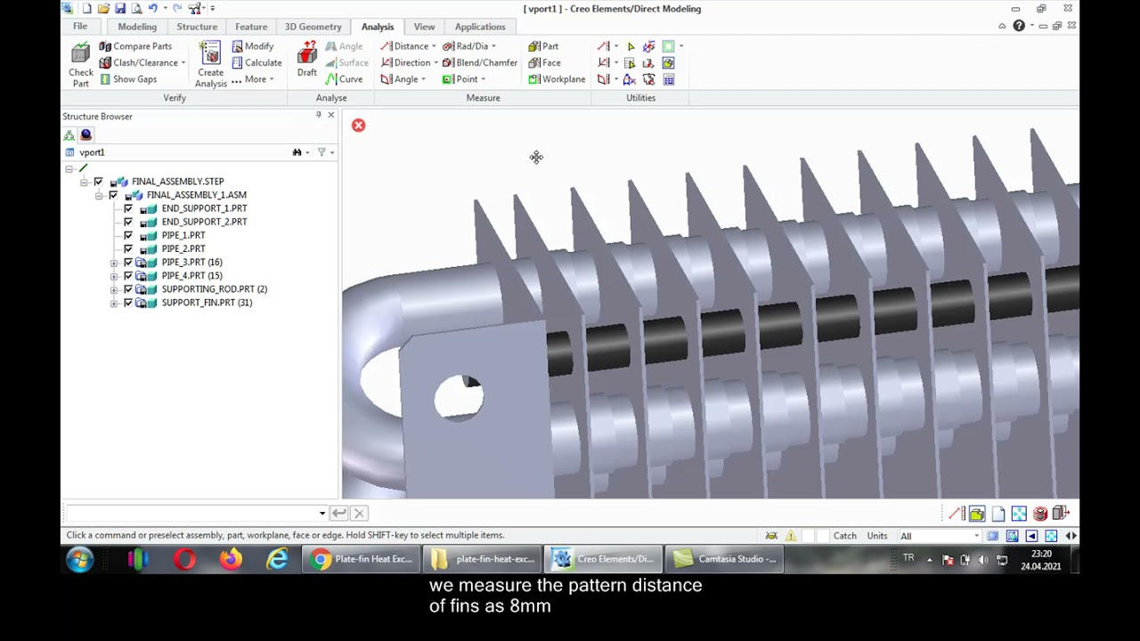Image resolution: width=1140 pixels, height=641 pixels.
Task: Click the Catch button in status bar
Action: (845, 536)
